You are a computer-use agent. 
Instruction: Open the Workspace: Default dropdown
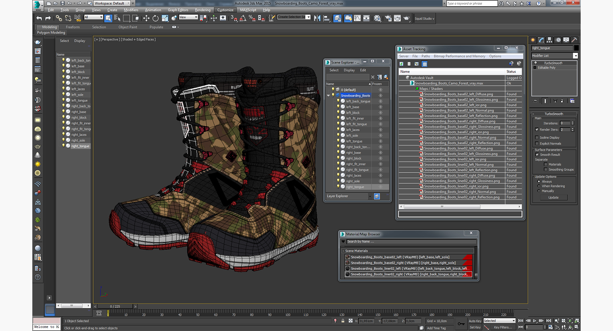(111, 3)
